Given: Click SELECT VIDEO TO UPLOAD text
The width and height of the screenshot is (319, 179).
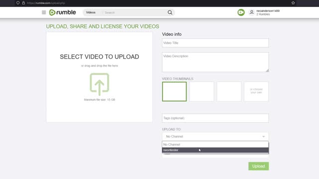Looking at the screenshot, I should pos(100,57).
